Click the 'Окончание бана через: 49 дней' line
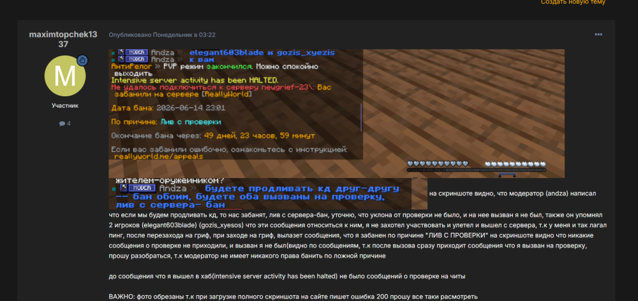This screenshot has width=638, height=301. (x=213, y=135)
